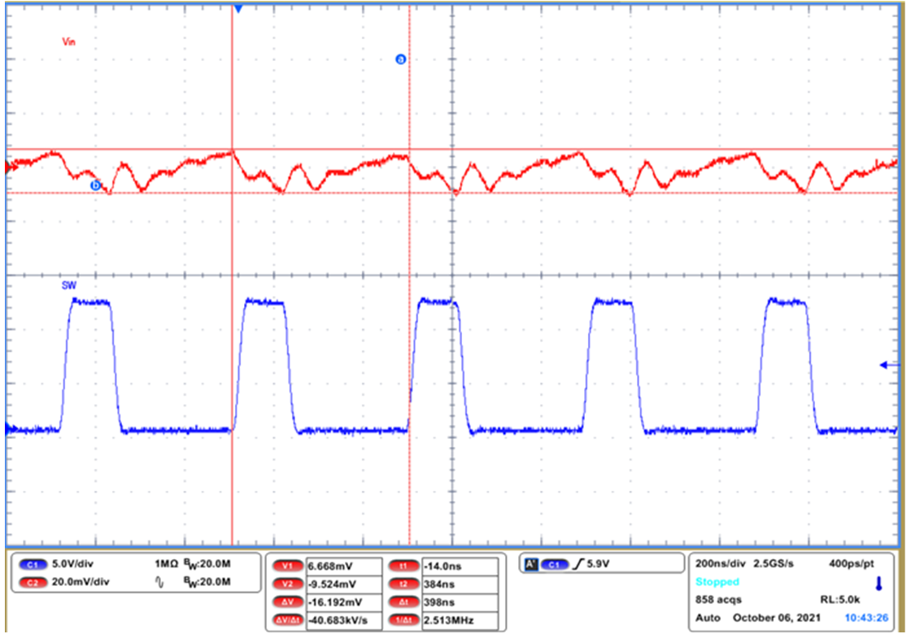Viewport: 911px width, 634px height.
Task: Open the 5.0V/div vertical scale selector
Action: [72, 562]
